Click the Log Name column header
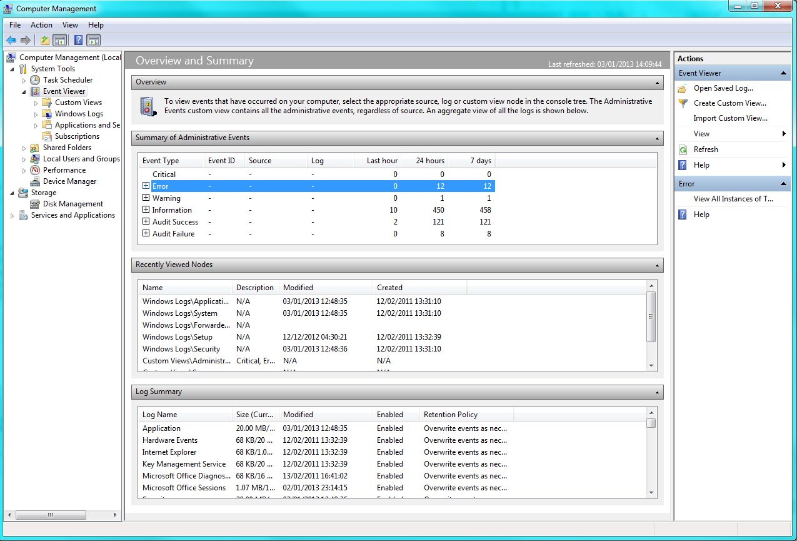Image resolution: width=797 pixels, height=541 pixels. click(185, 415)
